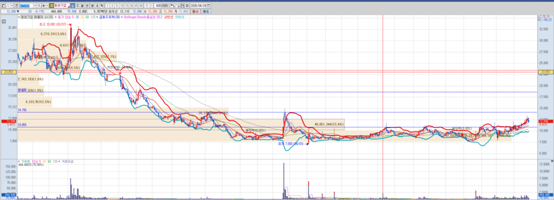554x200 pixels.
Task: Select the 분 (minute) period button
Action: [92, 5]
